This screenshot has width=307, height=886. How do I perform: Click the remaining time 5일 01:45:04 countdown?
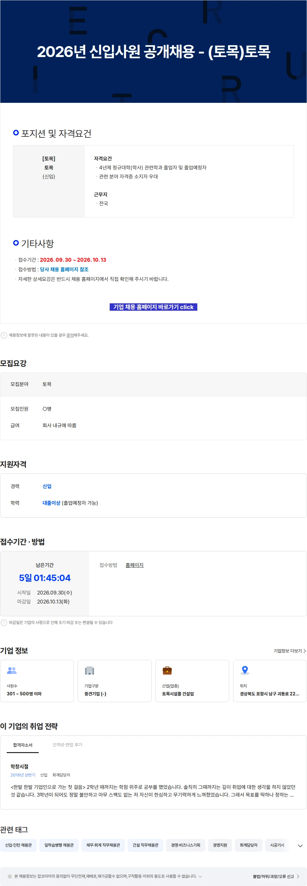tap(45, 578)
